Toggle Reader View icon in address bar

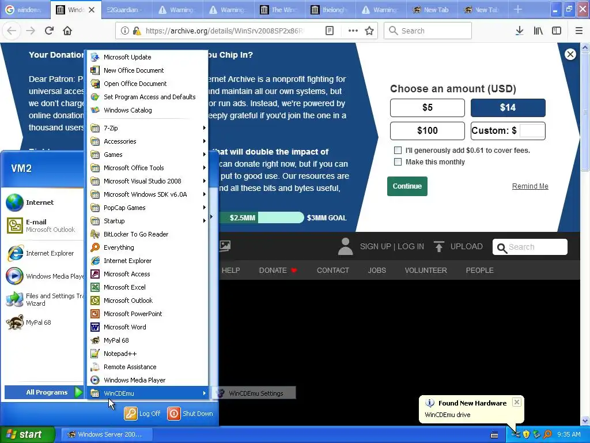click(x=330, y=31)
